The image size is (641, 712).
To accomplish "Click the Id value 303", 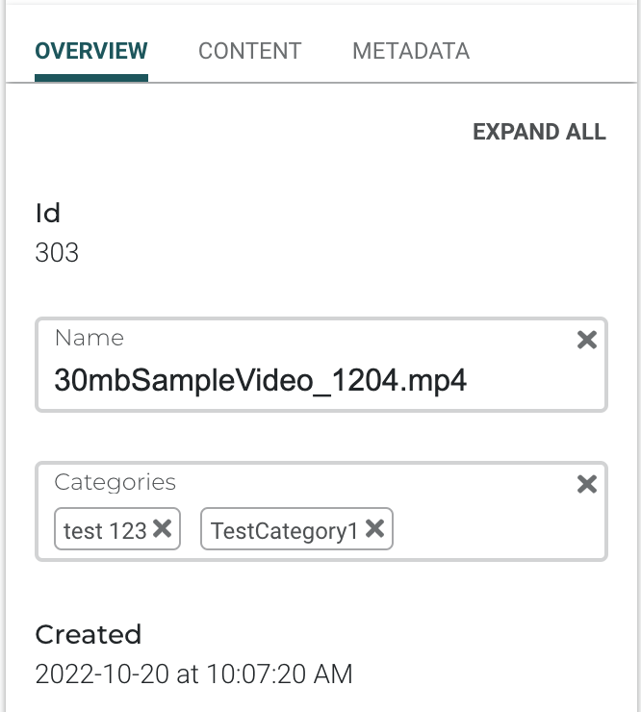I will click(x=57, y=253).
